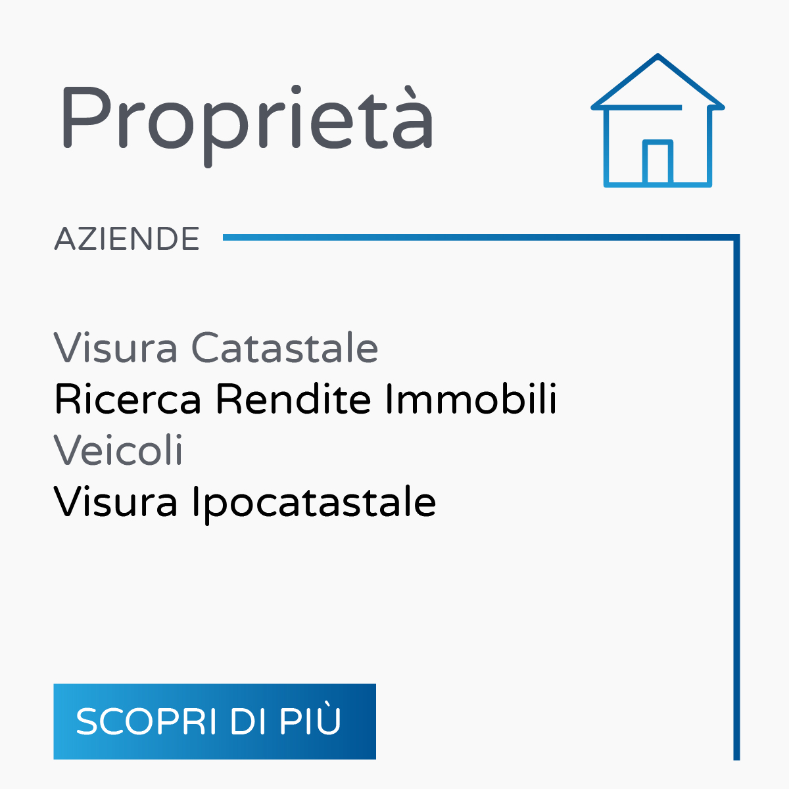Image resolution: width=789 pixels, height=789 pixels.
Task: Open Visura Ipocatastale item
Action: click(245, 502)
